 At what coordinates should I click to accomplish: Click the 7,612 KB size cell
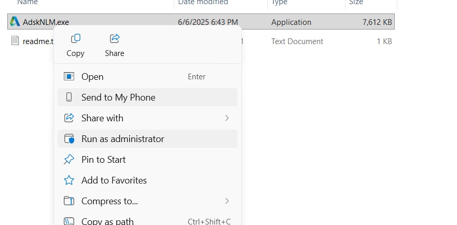click(378, 22)
